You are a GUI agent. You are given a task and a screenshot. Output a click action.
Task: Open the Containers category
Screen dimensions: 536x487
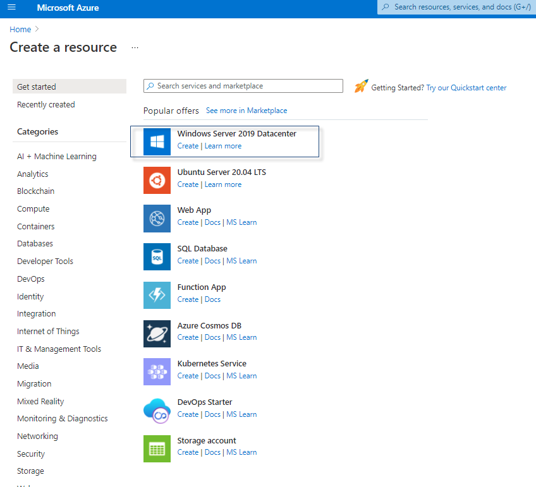pyautogui.click(x=35, y=226)
